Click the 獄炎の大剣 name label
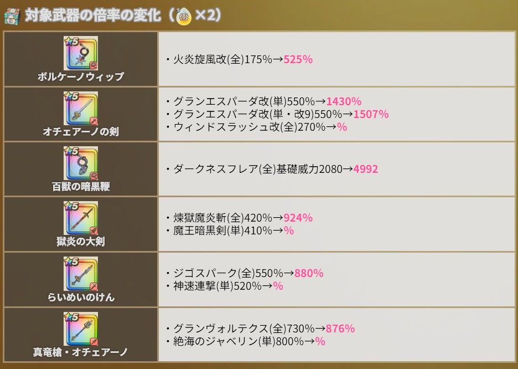The width and height of the screenshot is (518, 369). click(x=81, y=242)
